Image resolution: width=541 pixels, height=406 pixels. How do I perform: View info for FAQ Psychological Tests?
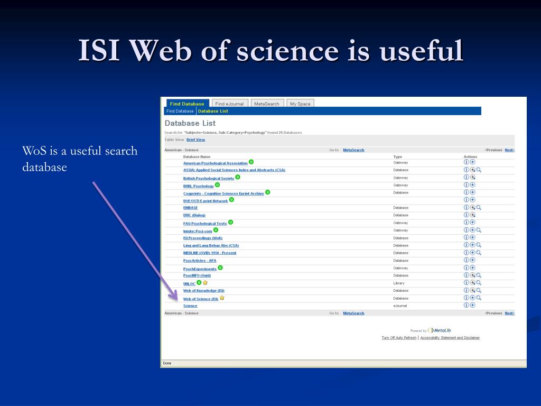tap(466, 223)
